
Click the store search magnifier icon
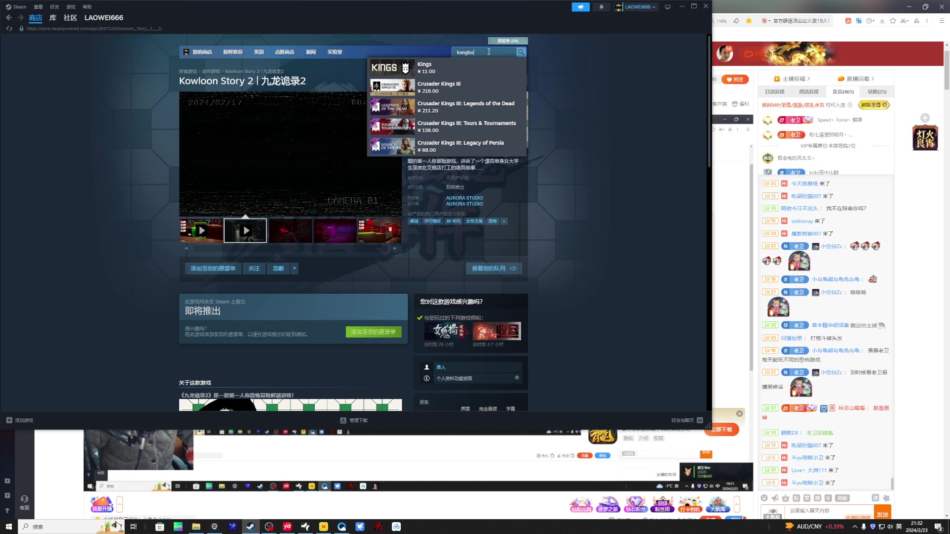coord(521,52)
